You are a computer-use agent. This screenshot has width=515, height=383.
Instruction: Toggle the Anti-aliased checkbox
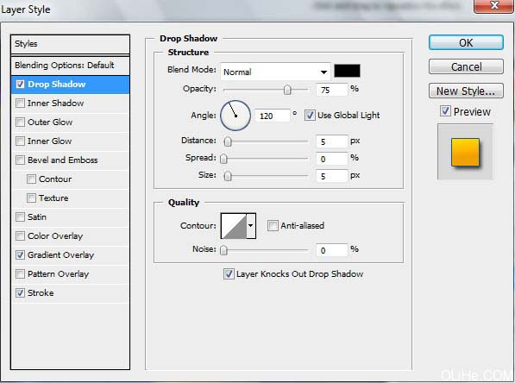[273, 226]
